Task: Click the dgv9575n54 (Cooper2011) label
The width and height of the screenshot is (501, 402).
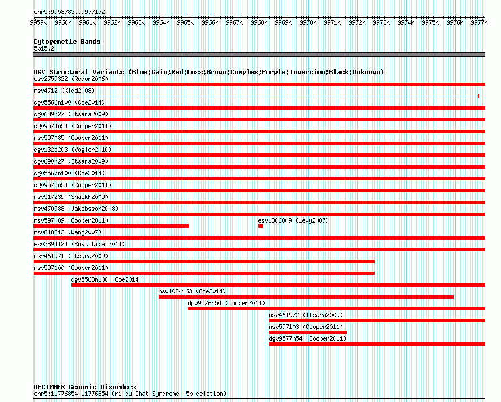Action: [73, 185]
